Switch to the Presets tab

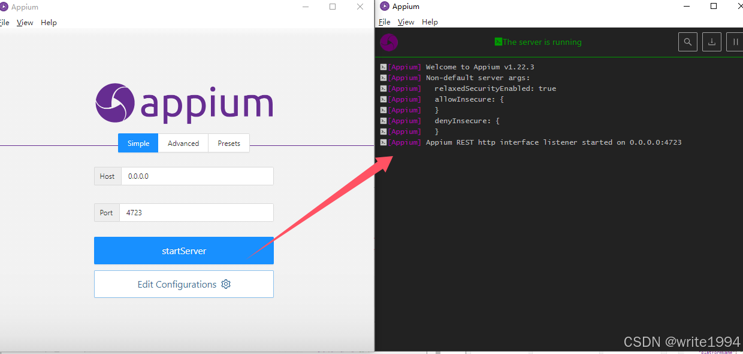[229, 143]
